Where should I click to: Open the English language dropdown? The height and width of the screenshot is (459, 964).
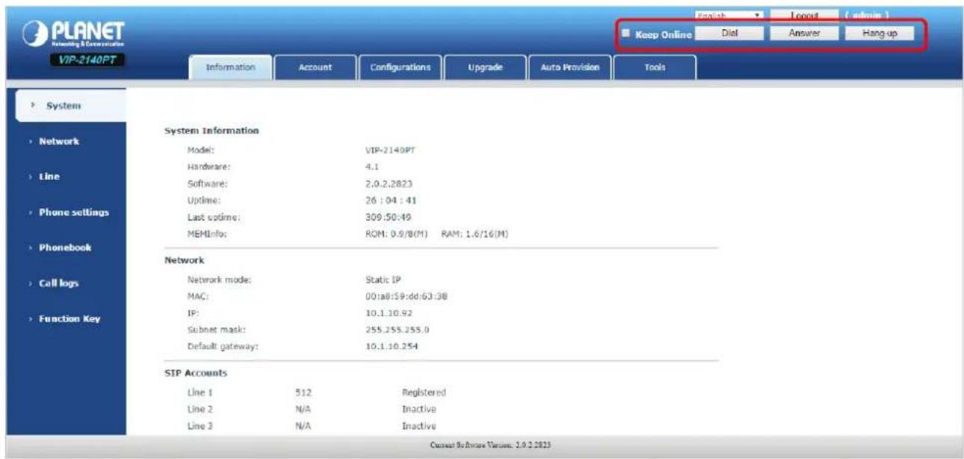pos(729,15)
